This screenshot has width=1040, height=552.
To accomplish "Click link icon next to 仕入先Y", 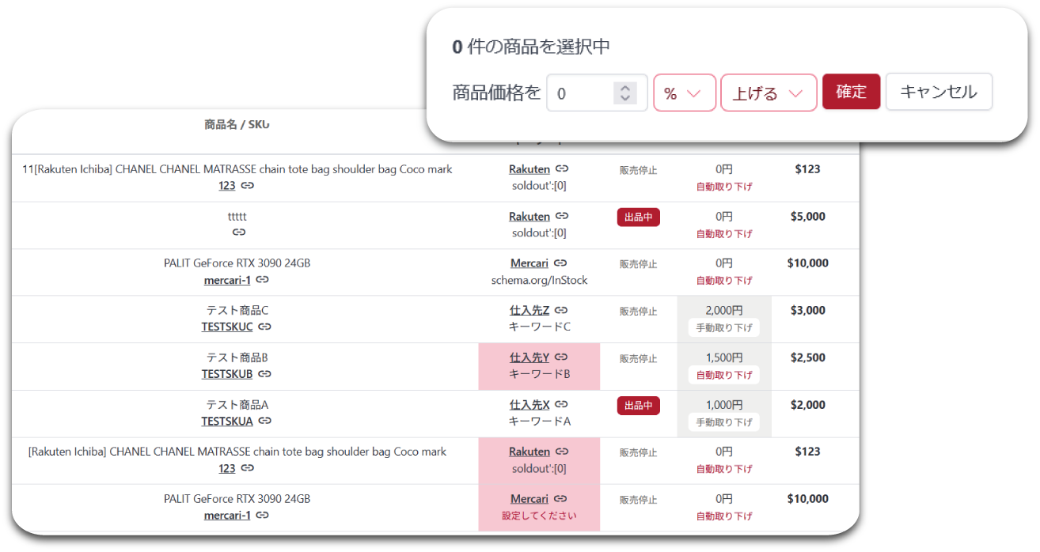I will (x=561, y=357).
